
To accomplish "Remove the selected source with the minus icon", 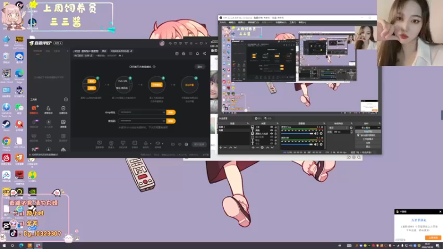I will 257,147.
